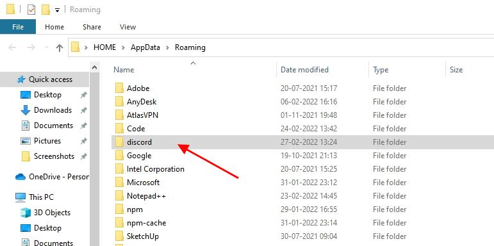
Task: Click the Downloads blue arrow icon
Action: (x=25, y=110)
